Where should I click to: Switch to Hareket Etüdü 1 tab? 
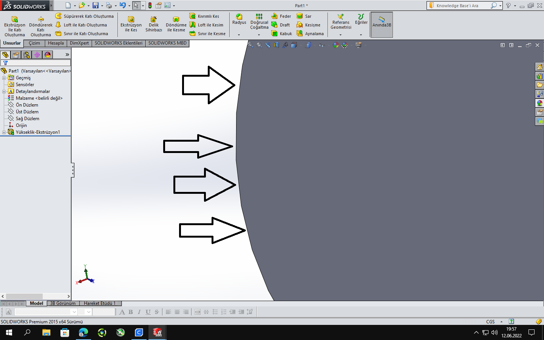pos(100,303)
